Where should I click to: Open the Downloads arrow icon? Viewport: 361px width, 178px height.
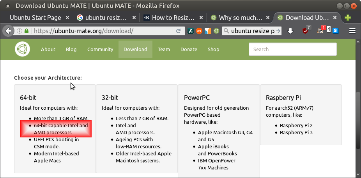pos(290,31)
